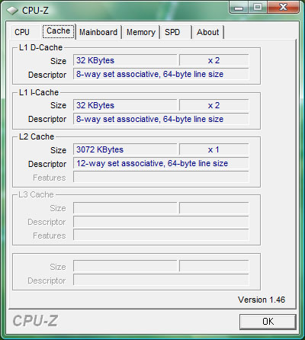The width and height of the screenshot is (305, 340).
Task: Click the L2 Cache group label
Action: click(x=37, y=136)
